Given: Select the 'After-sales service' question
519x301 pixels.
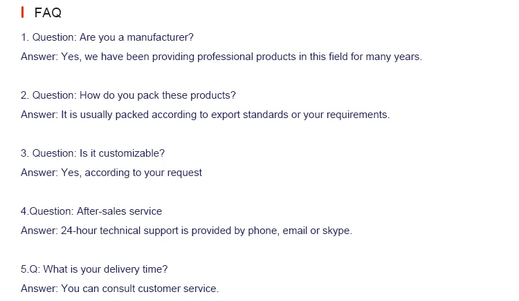Looking at the screenshot, I should click(x=91, y=211).
